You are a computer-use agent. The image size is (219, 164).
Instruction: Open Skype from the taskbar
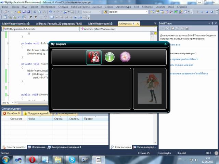tap(72, 160)
